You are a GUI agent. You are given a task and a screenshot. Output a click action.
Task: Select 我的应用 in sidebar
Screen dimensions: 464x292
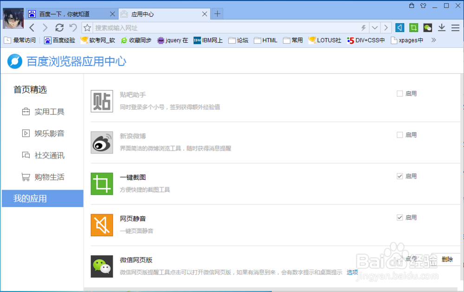(x=43, y=199)
